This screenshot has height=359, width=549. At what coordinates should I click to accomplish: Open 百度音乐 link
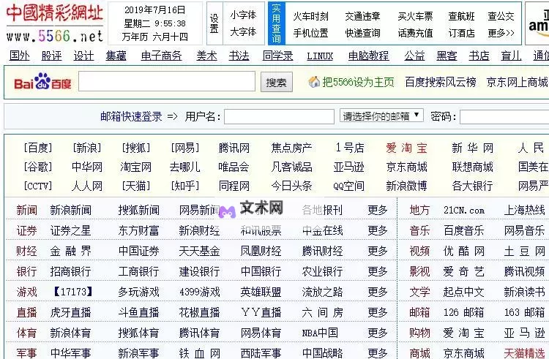point(464,230)
